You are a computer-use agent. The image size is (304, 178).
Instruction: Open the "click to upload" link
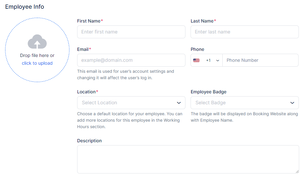(37, 63)
